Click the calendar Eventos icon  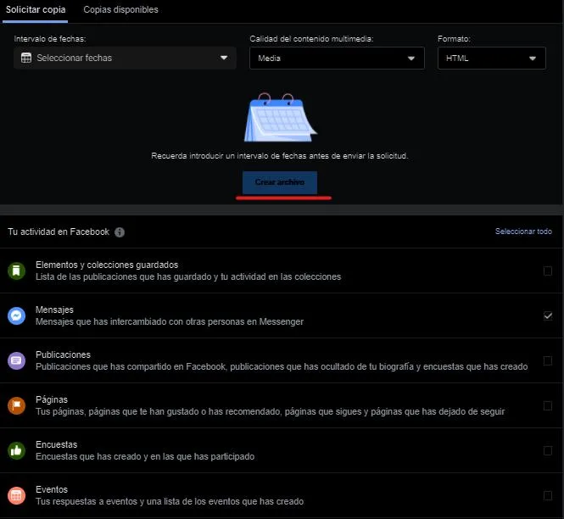coord(17,495)
